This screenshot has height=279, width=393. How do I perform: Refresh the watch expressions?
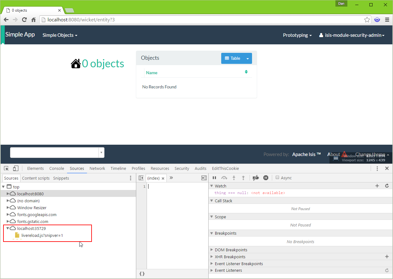pos(387,186)
